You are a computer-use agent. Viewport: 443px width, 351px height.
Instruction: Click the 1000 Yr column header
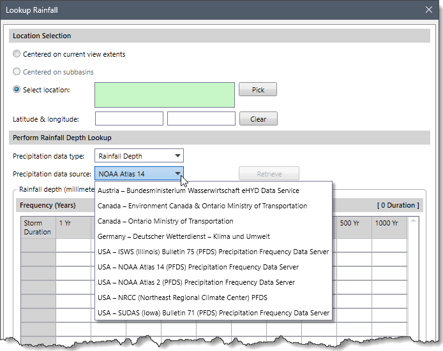click(x=389, y=227)
